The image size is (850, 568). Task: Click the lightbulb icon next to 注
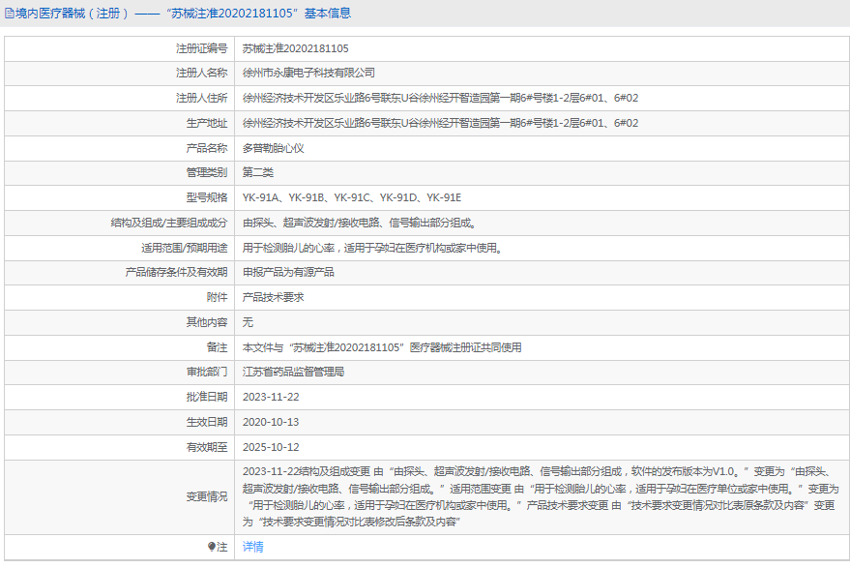(x=212, y=548)
